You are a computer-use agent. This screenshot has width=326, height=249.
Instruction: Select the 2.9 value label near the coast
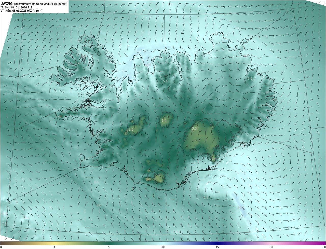pyautogui.click(x=148, y=180)
